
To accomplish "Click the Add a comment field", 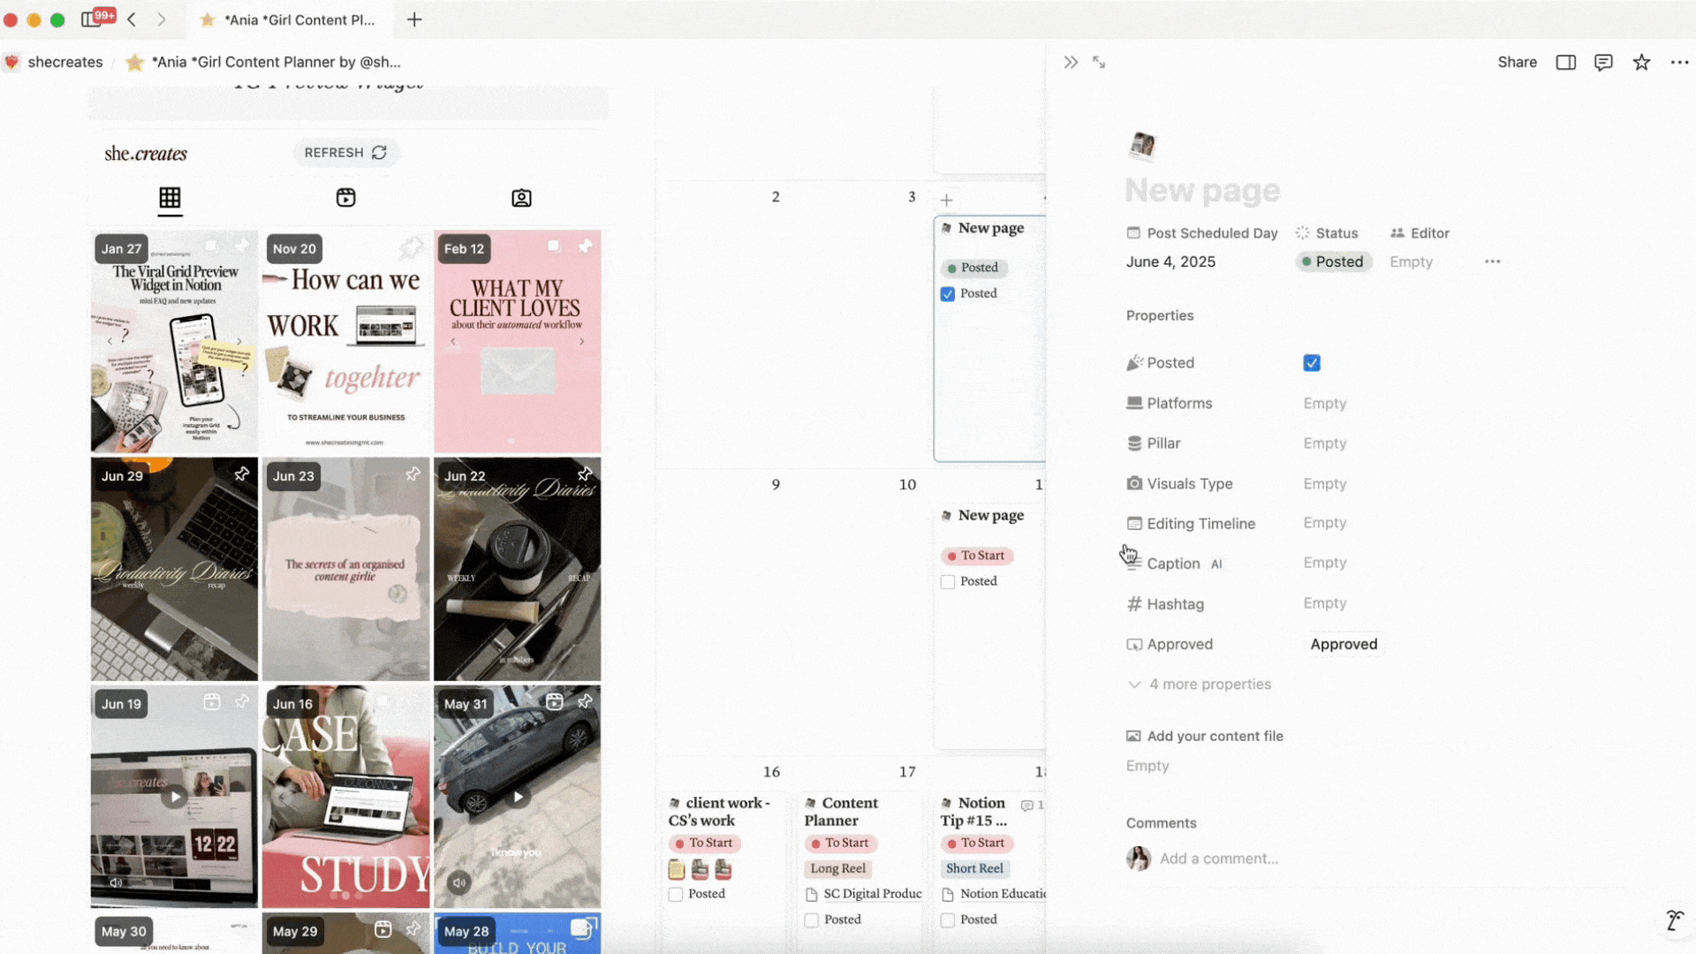I will pyautogui.click(x=1219, y=858).
